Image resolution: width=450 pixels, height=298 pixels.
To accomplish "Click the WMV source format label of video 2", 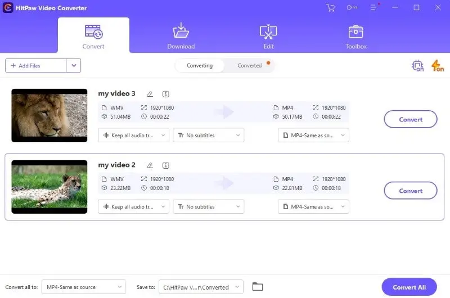I will point(117,179).
